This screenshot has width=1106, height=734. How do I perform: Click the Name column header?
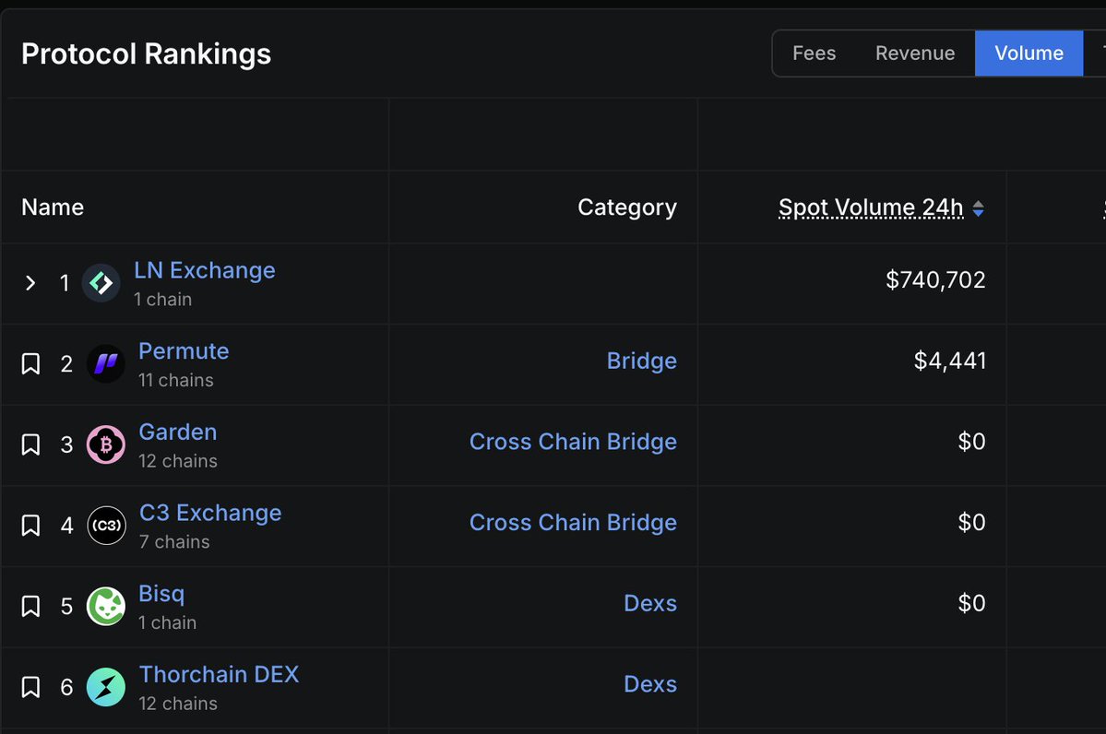(53, 207)
